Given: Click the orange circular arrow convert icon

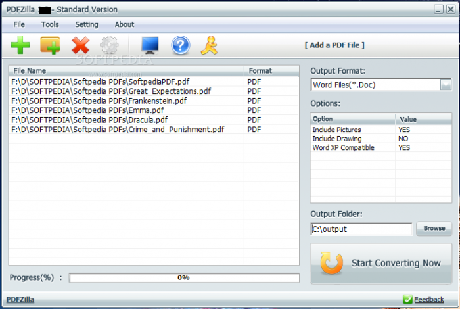Looking at the screenshot, I should tap(331, 263).
